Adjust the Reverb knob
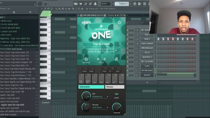The width and height of the screenshot is (210, 118). (x=86, y=107)
